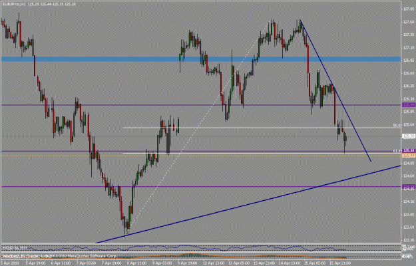Click the 12 Apr 13:00 time label
The width and height of the screenshot is (416, 266).
pyautogui.click(x=213, y=263)
